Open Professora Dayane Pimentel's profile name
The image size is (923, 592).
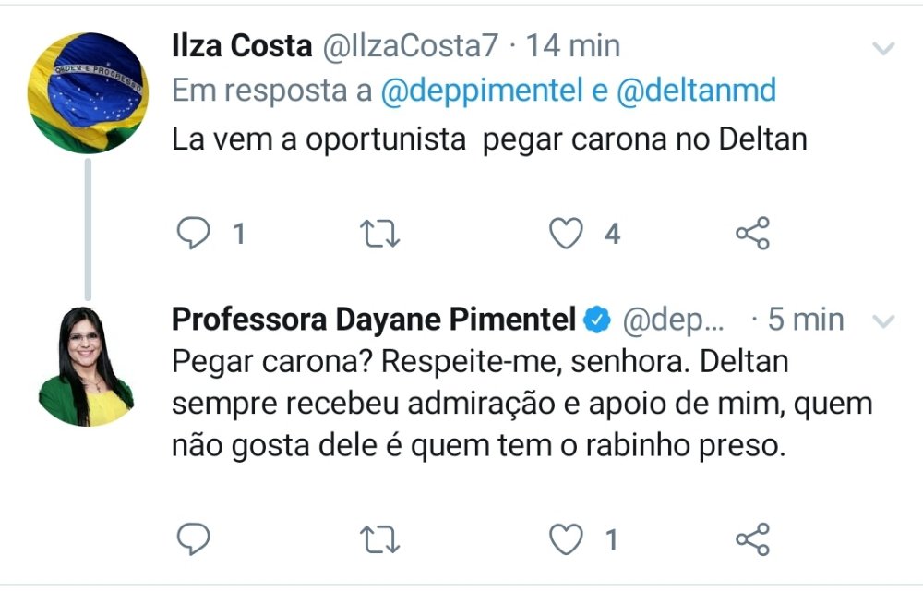[374, 320]
